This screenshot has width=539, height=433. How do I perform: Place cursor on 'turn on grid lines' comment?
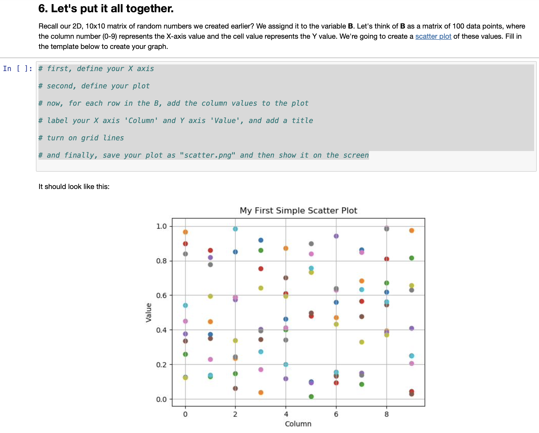click(81, 138)
